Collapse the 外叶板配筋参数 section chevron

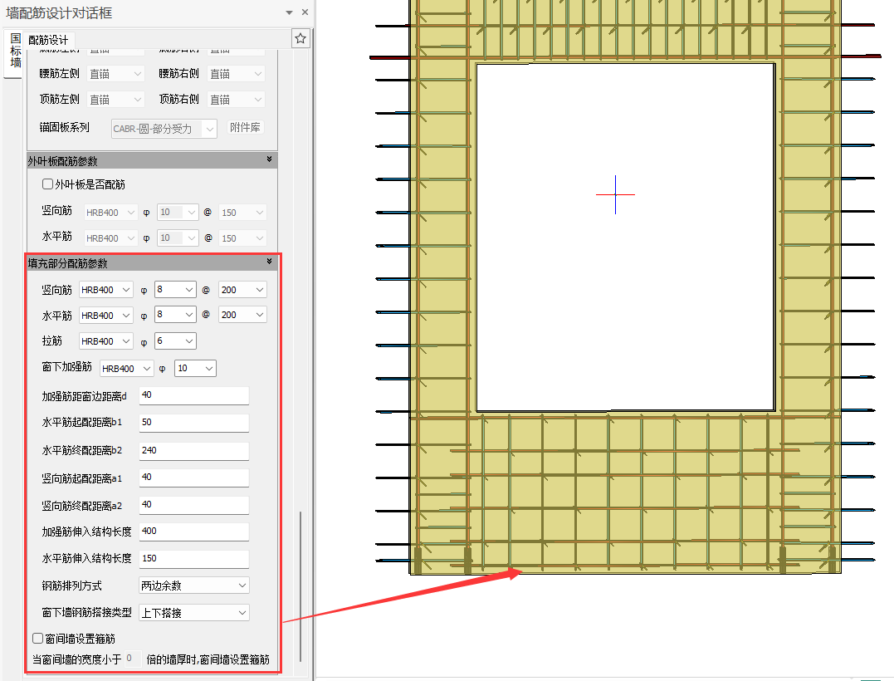tap(269, 159)
